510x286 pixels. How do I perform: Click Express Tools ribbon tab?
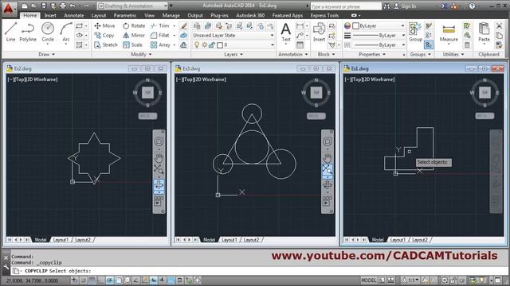click(324, 15)
